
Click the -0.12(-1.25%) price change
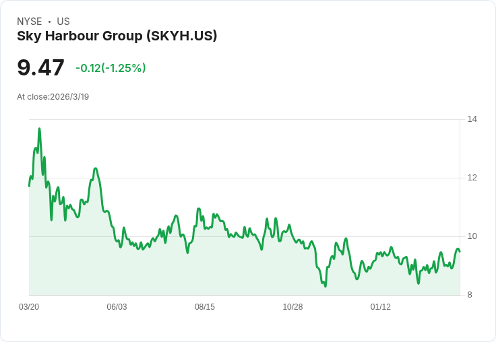[111, 68]
